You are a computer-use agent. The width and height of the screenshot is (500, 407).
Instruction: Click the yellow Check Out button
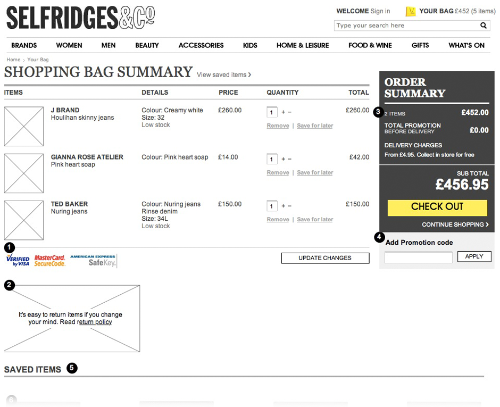437,208
